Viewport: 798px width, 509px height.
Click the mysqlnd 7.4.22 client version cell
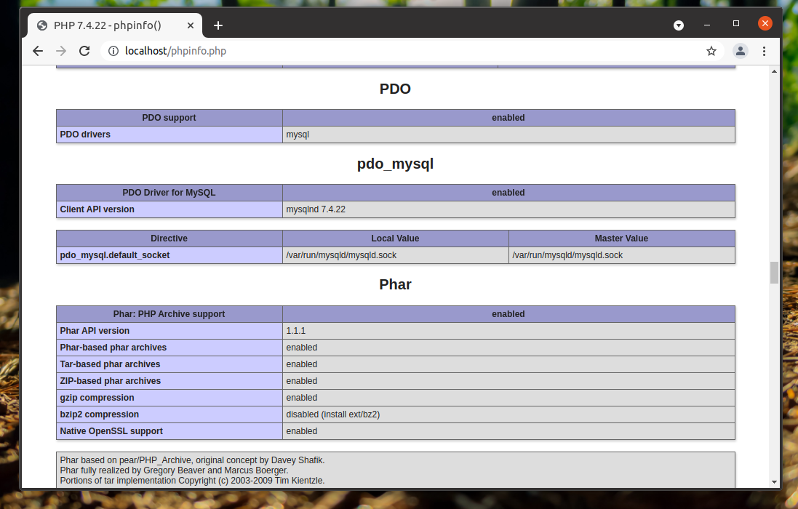(508, 209)
